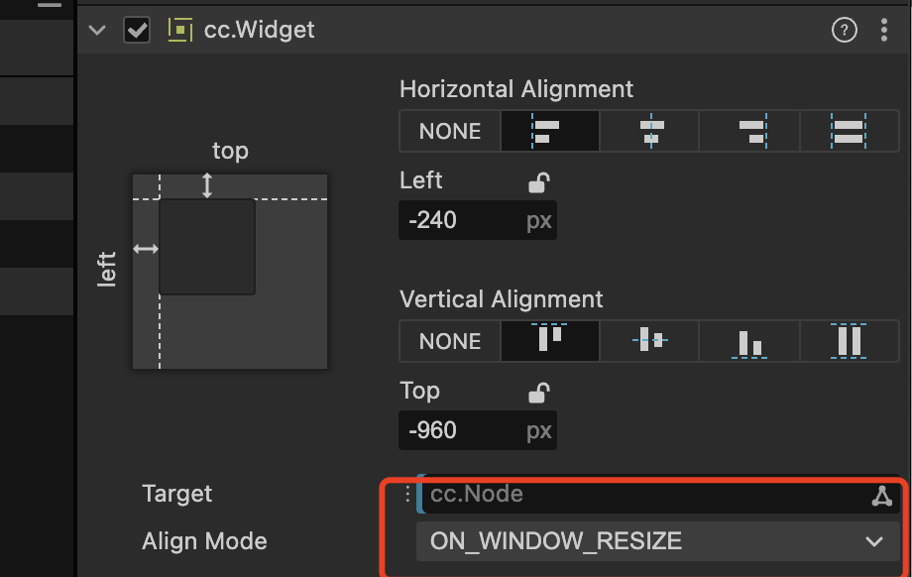Viewport: 912px width, 577px height.
Task: Toggle the Top value lock
Action: 538,393
